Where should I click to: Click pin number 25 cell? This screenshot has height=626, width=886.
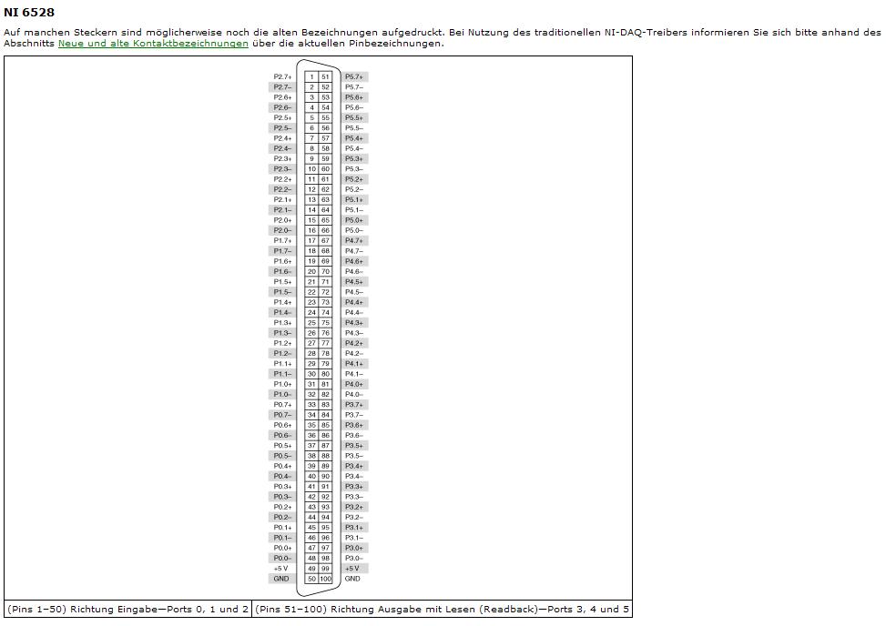[311, 323]
